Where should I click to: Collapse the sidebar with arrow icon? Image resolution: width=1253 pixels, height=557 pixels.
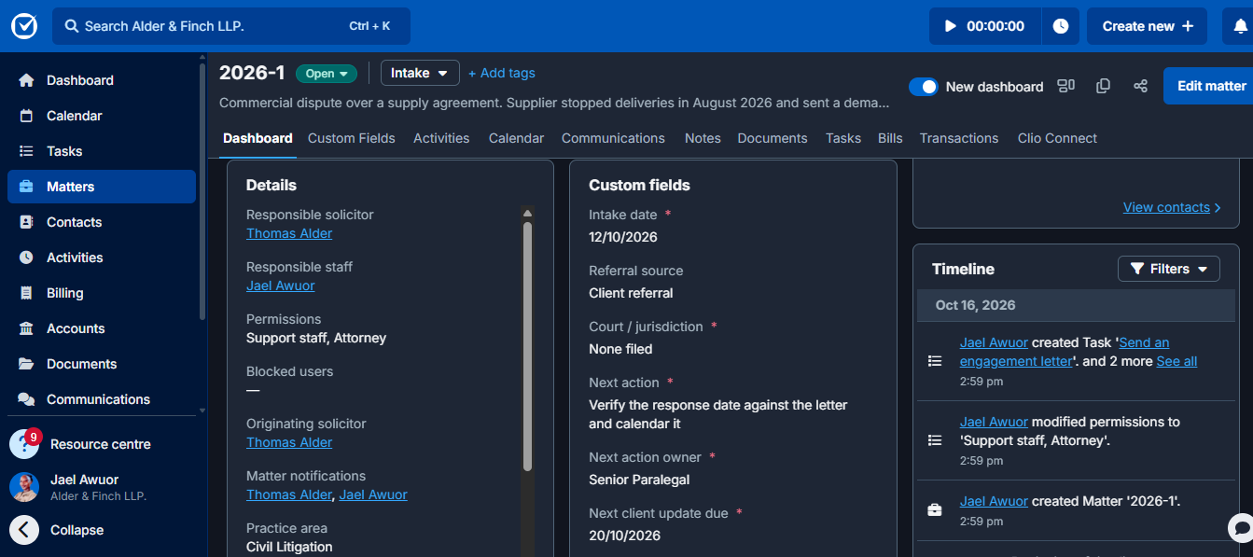24,530
